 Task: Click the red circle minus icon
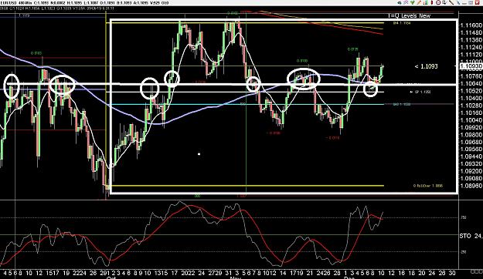coord(438,2)
